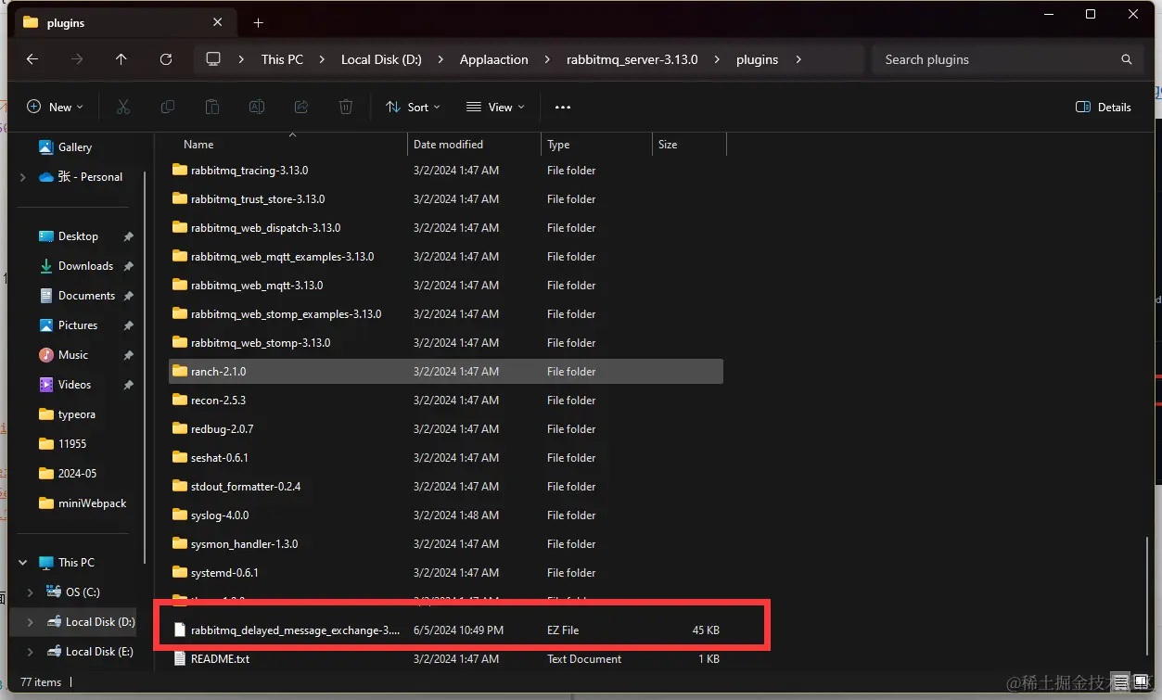The width and height of the screenshot is (1162, 700).
Task: Open Music in quick access
Action: [x=73, y=354]
